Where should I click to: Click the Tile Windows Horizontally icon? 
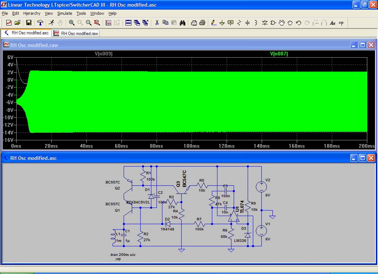(x=128, y=23)
